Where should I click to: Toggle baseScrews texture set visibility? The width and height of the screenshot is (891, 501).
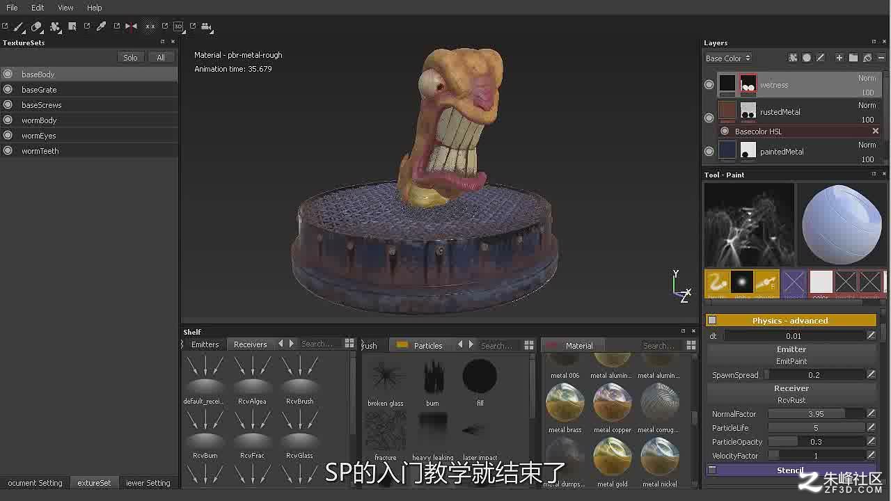click(x=8, y=104)
